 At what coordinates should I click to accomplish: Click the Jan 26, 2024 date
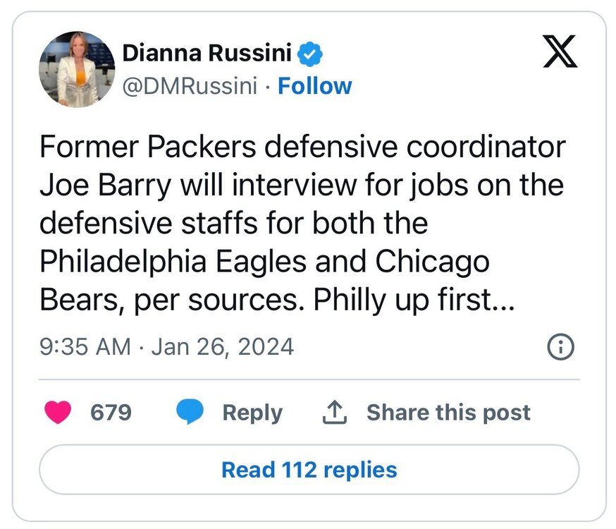pos(223,347)
